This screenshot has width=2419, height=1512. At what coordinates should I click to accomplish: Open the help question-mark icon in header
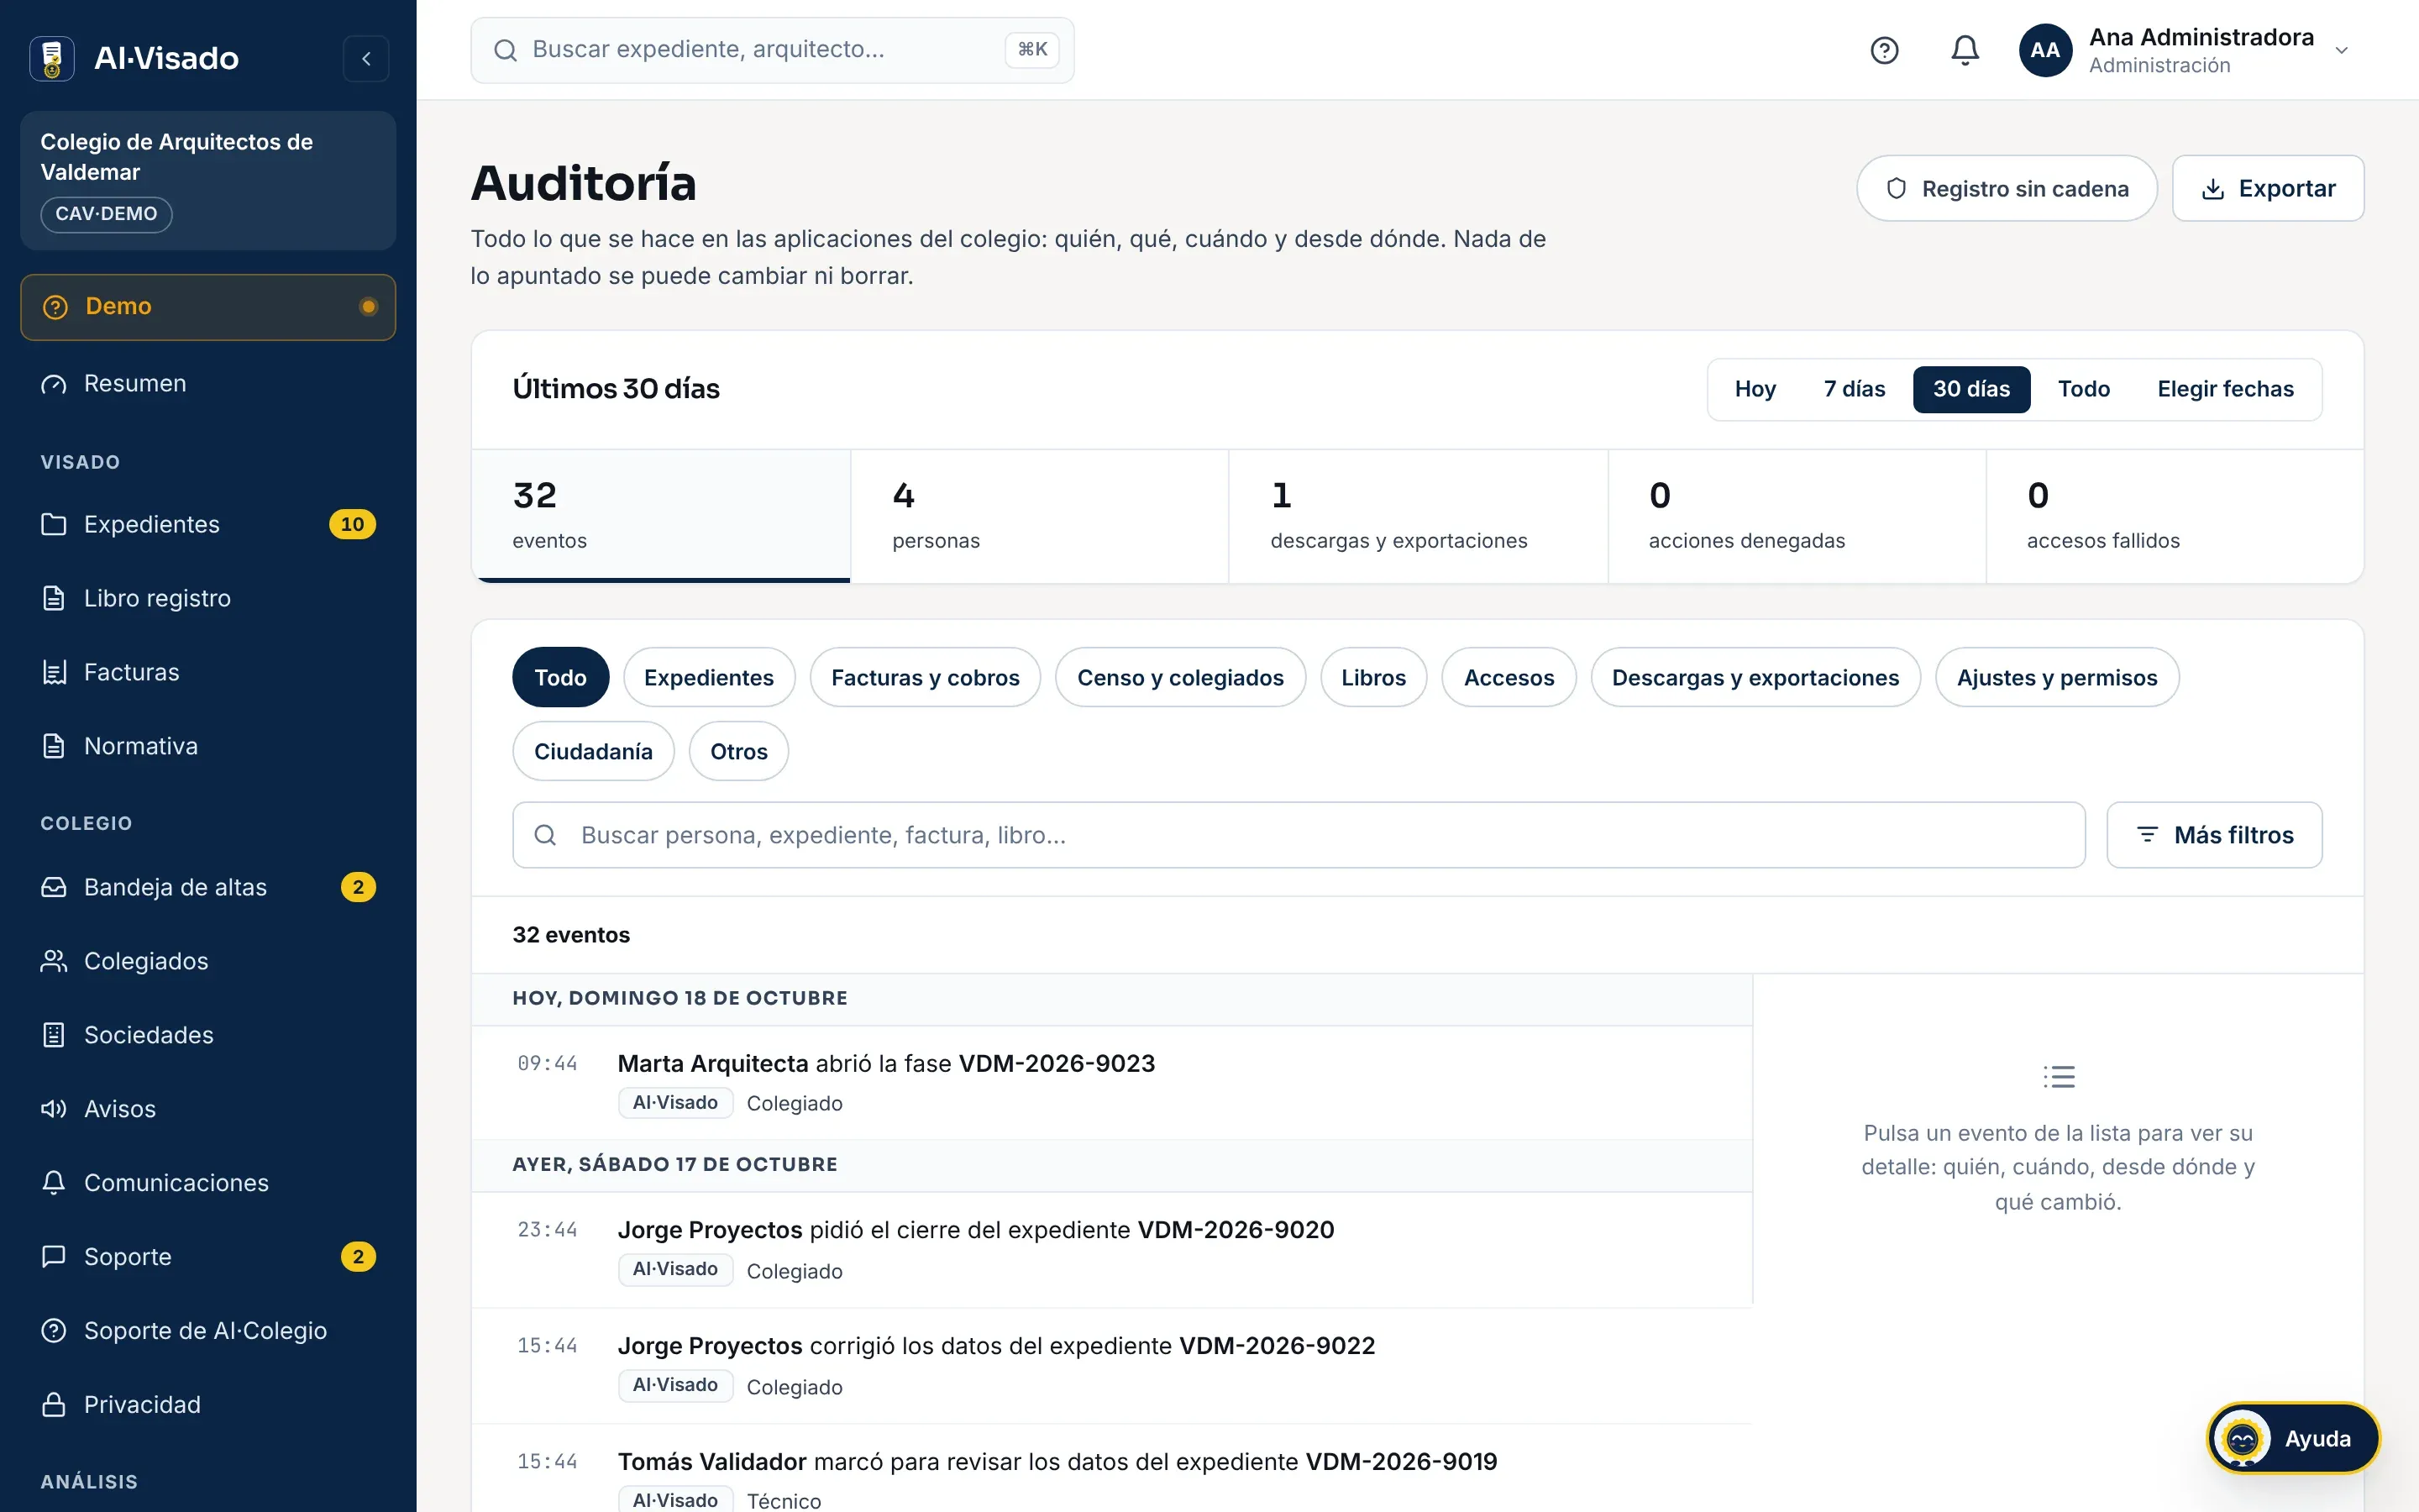click(x=1883, y=50)
